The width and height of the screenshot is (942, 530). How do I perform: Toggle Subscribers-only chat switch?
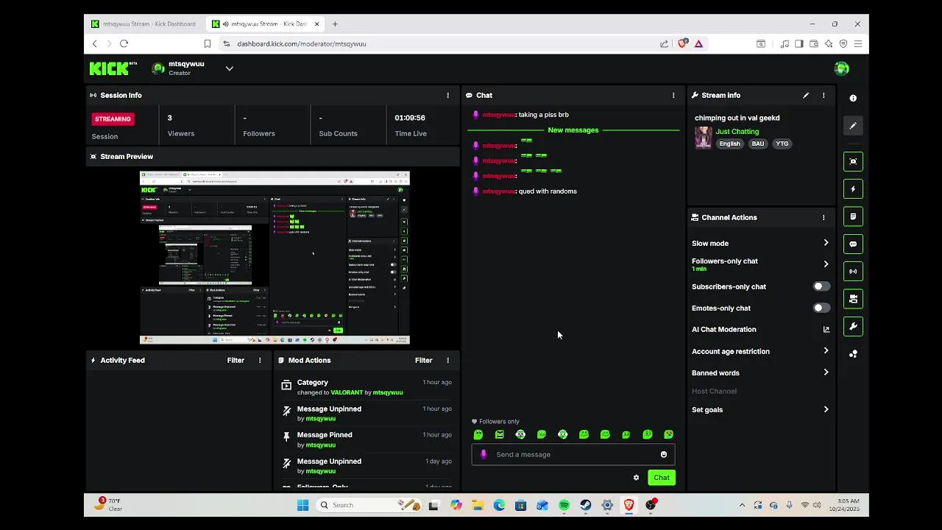pyautogui.click(x=821, y=286)
